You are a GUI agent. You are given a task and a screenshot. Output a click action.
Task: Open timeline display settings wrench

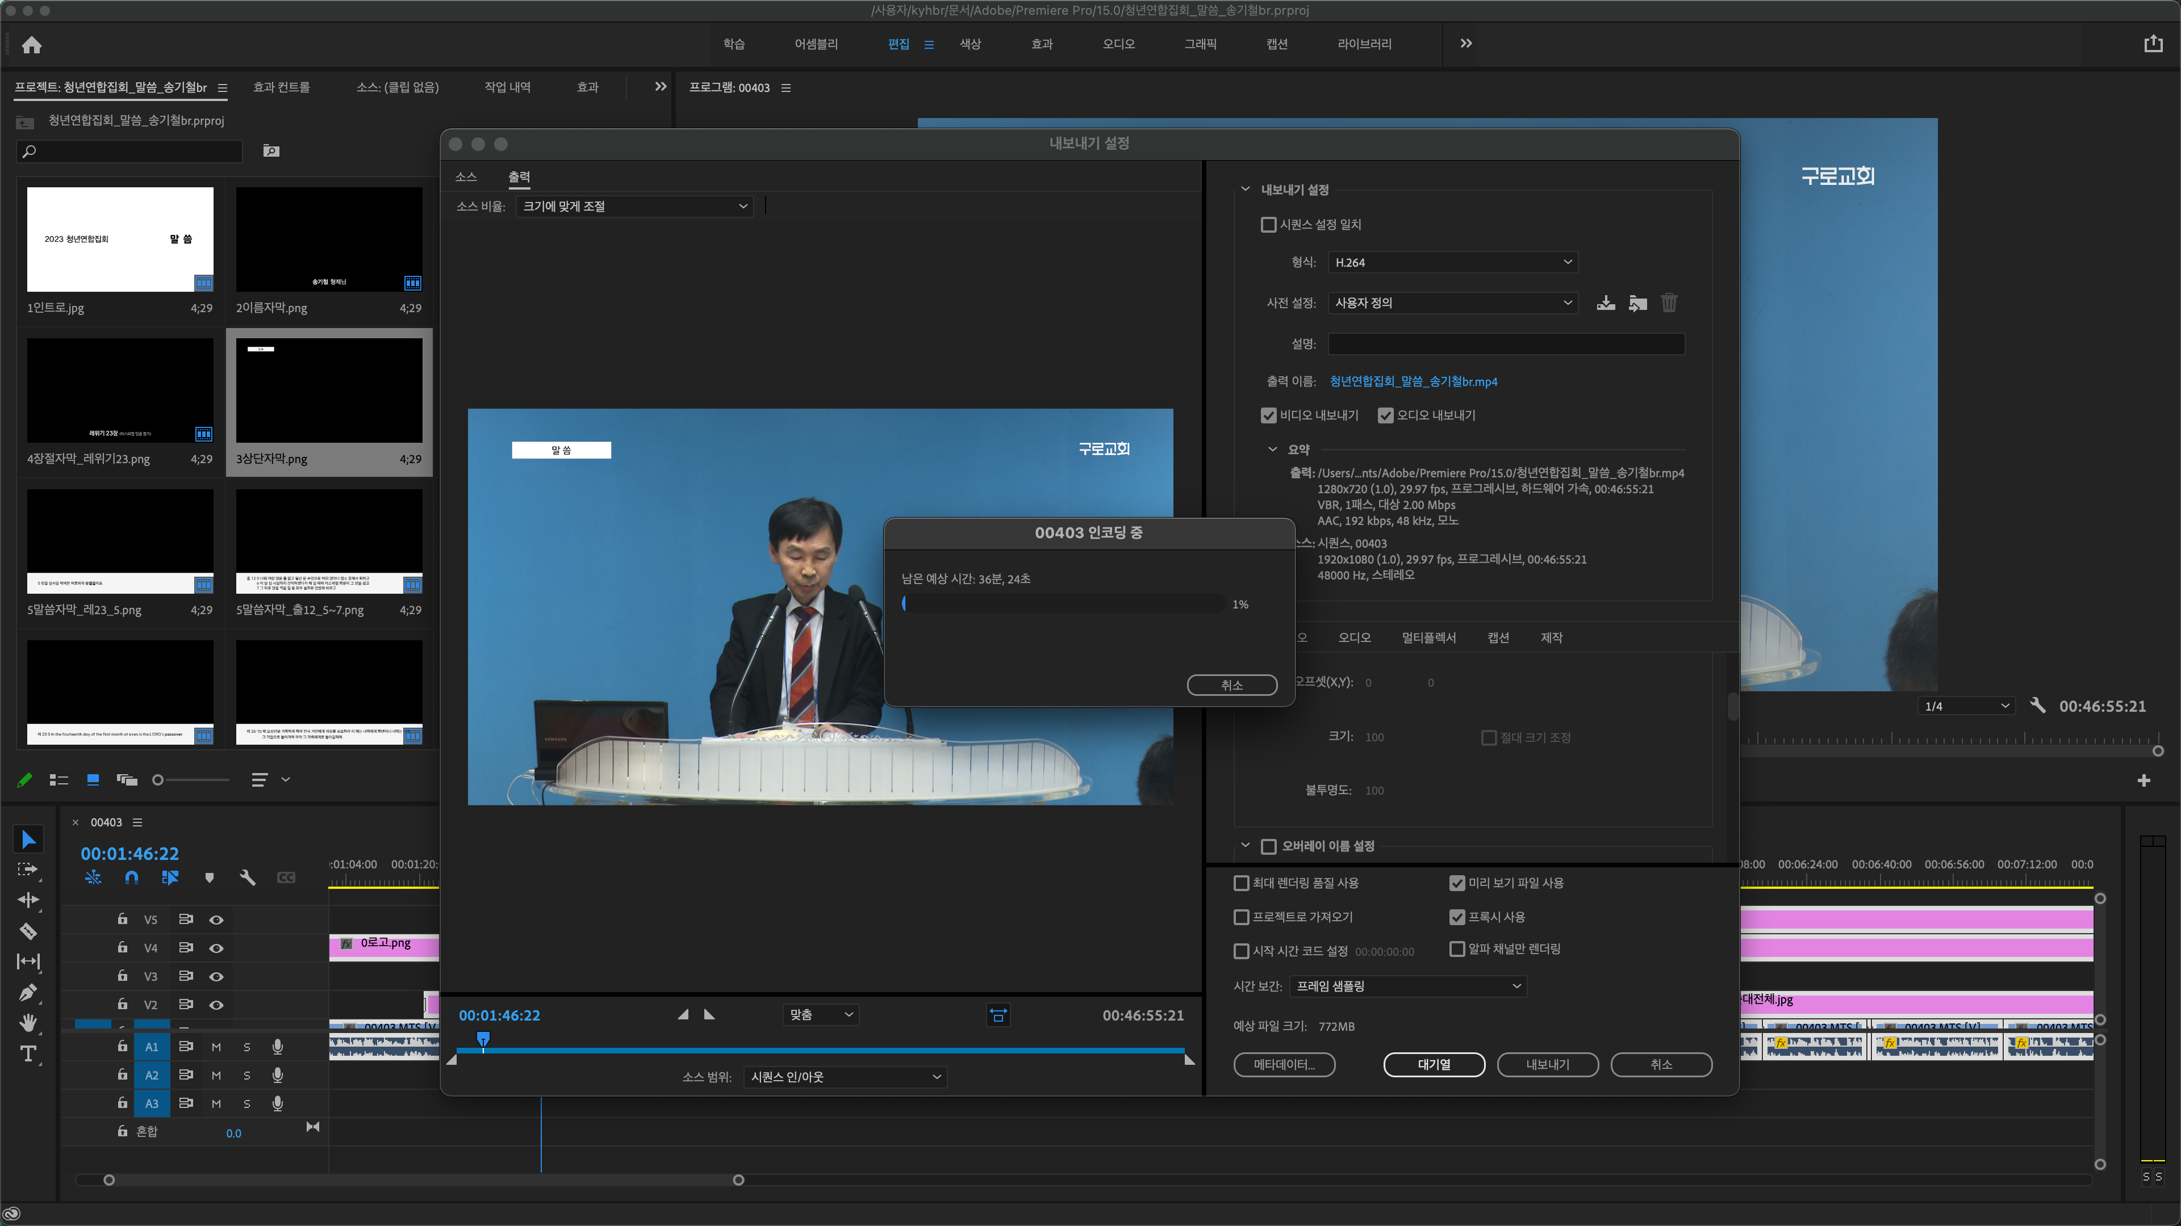(x=247, y=877)
